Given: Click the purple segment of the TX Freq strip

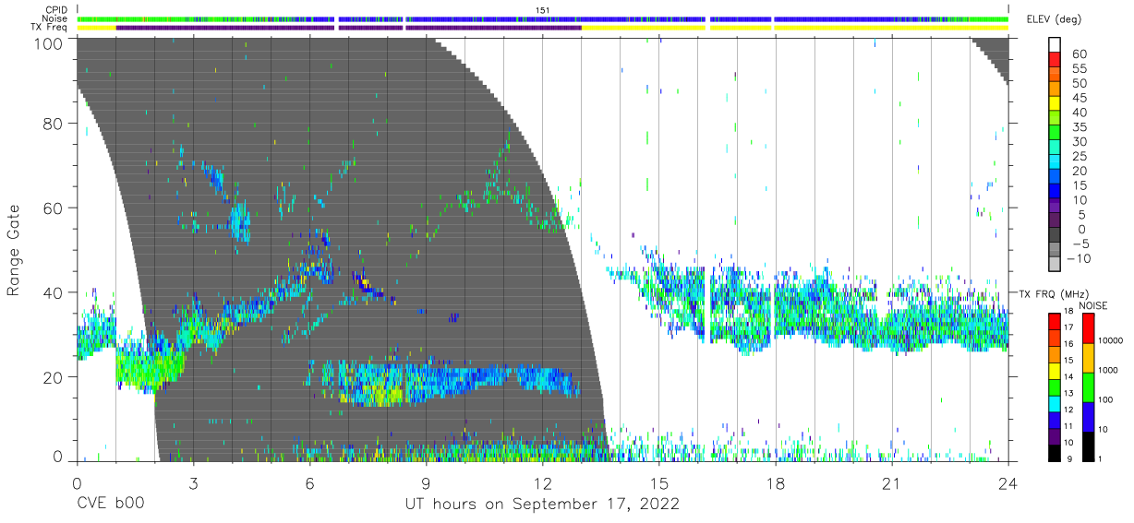Looking at the screenshot, I should [348, 28].
